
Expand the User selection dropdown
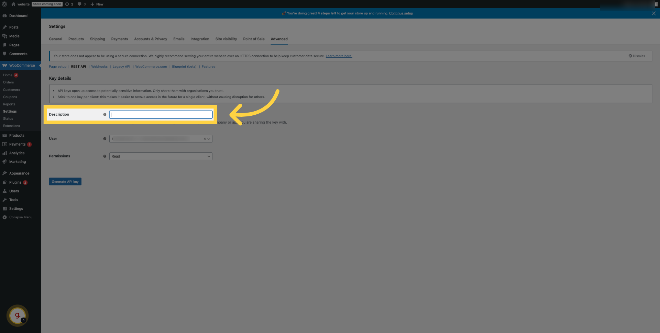click(209, 139)
